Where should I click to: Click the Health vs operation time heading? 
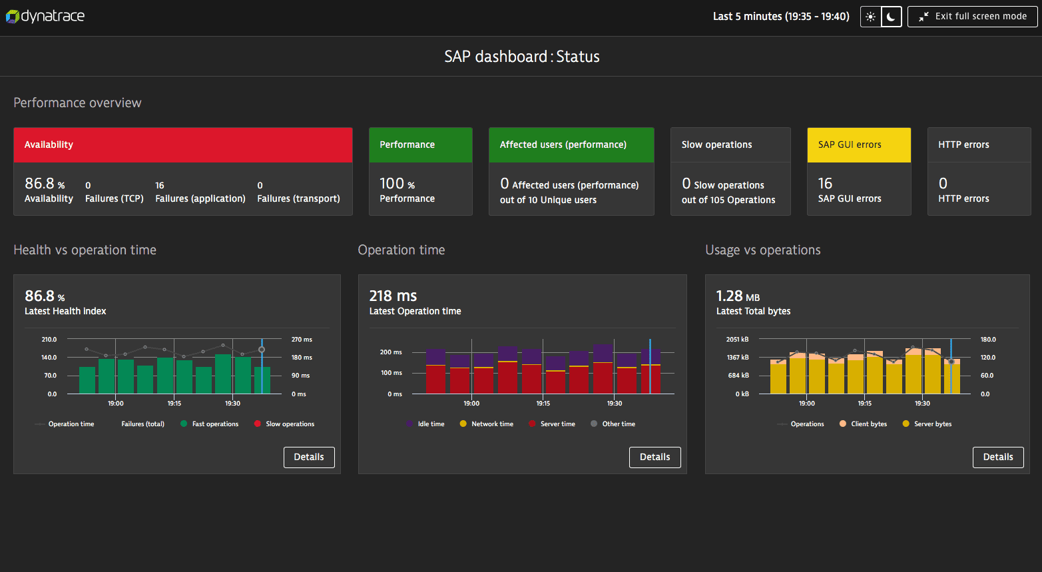[85, 250]
